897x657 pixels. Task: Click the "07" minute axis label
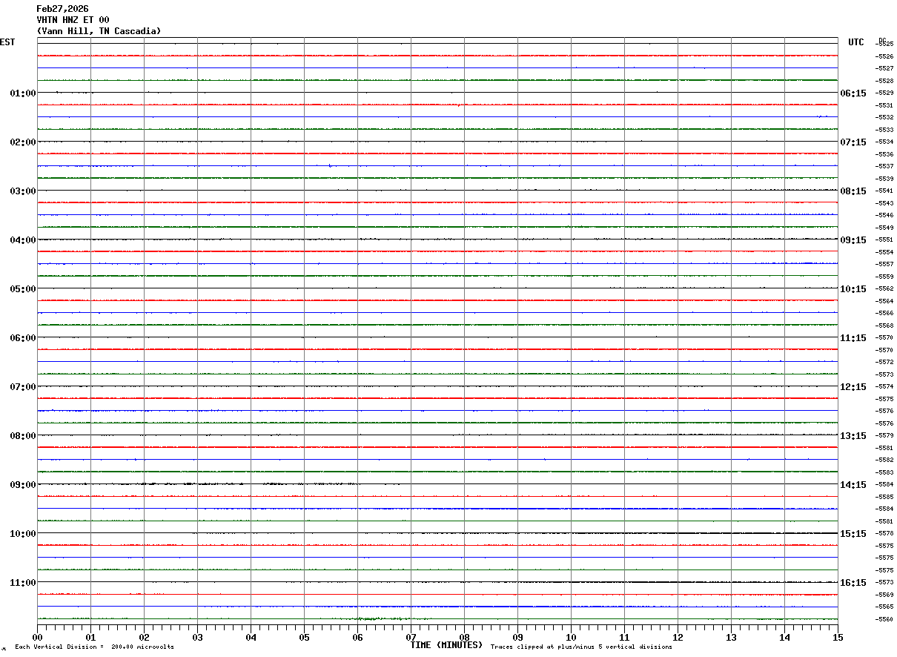pyautogui.click(x=411, y=637)
